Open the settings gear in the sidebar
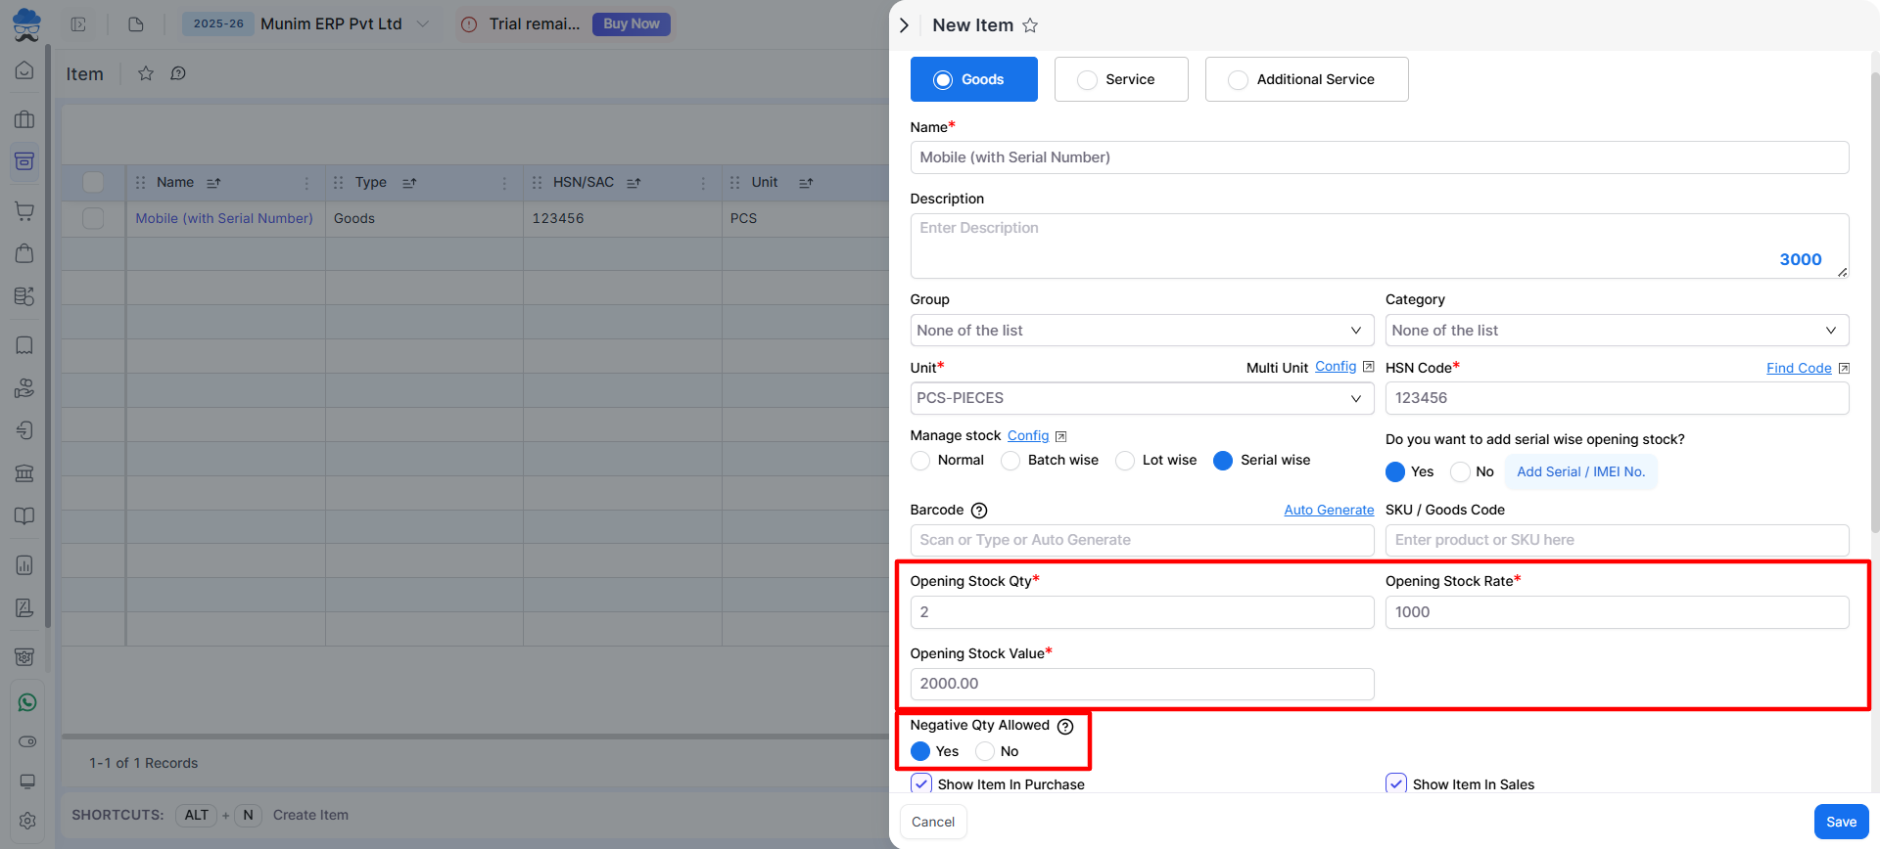The height and width of the screenshot is (849, 1880). pyautogui.click(x=26, y=821)
